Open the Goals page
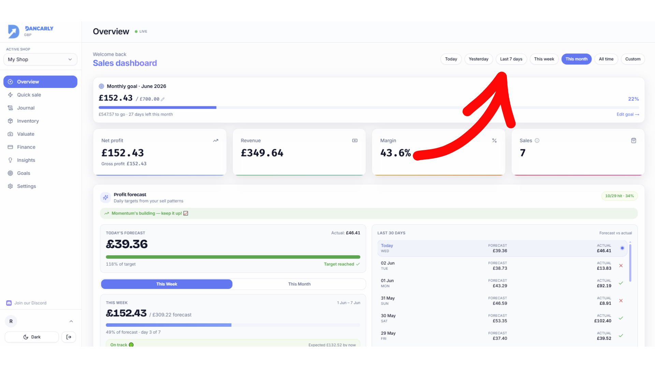The image size is (655, 368). (40, 173)
